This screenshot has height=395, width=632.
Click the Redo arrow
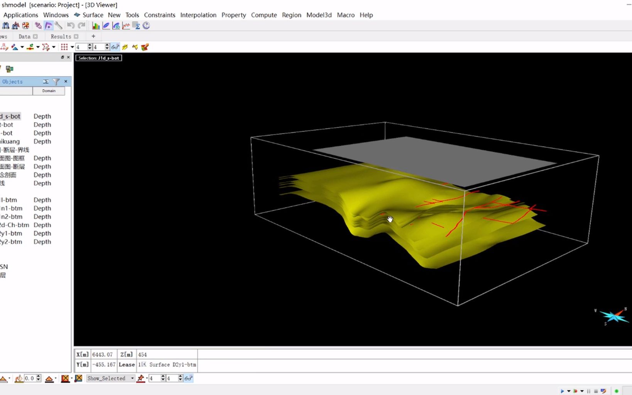point(81,26)
